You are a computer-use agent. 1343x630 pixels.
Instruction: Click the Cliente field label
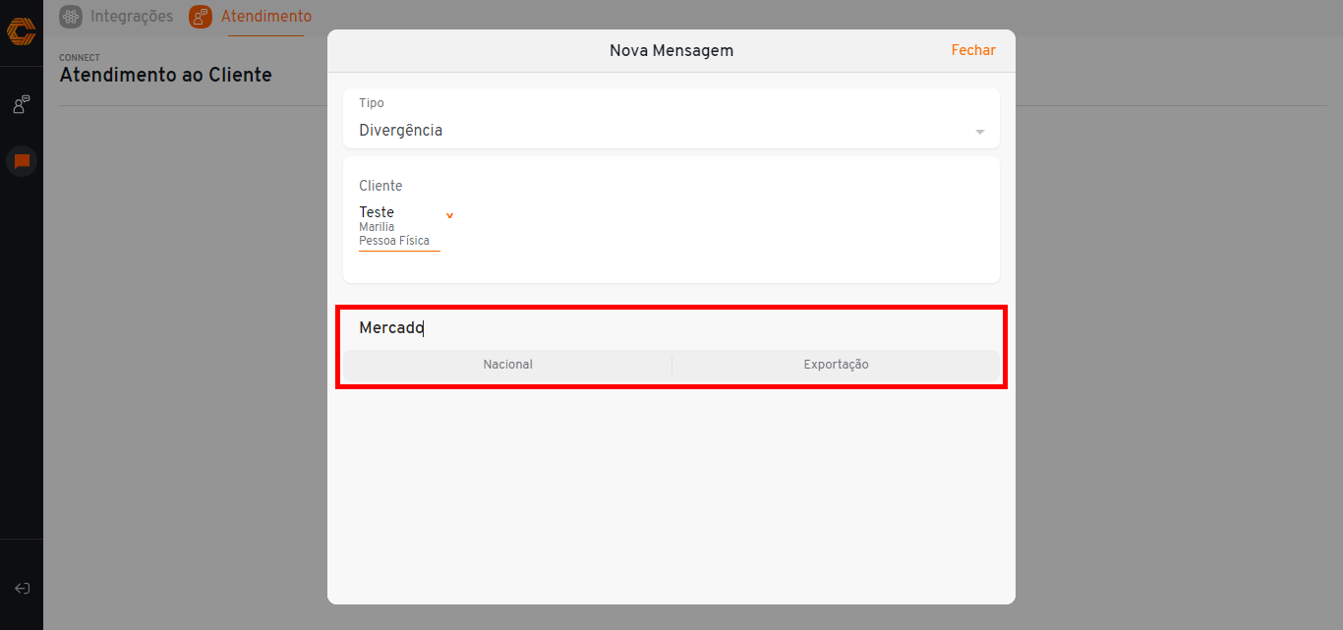pos(380,186)
